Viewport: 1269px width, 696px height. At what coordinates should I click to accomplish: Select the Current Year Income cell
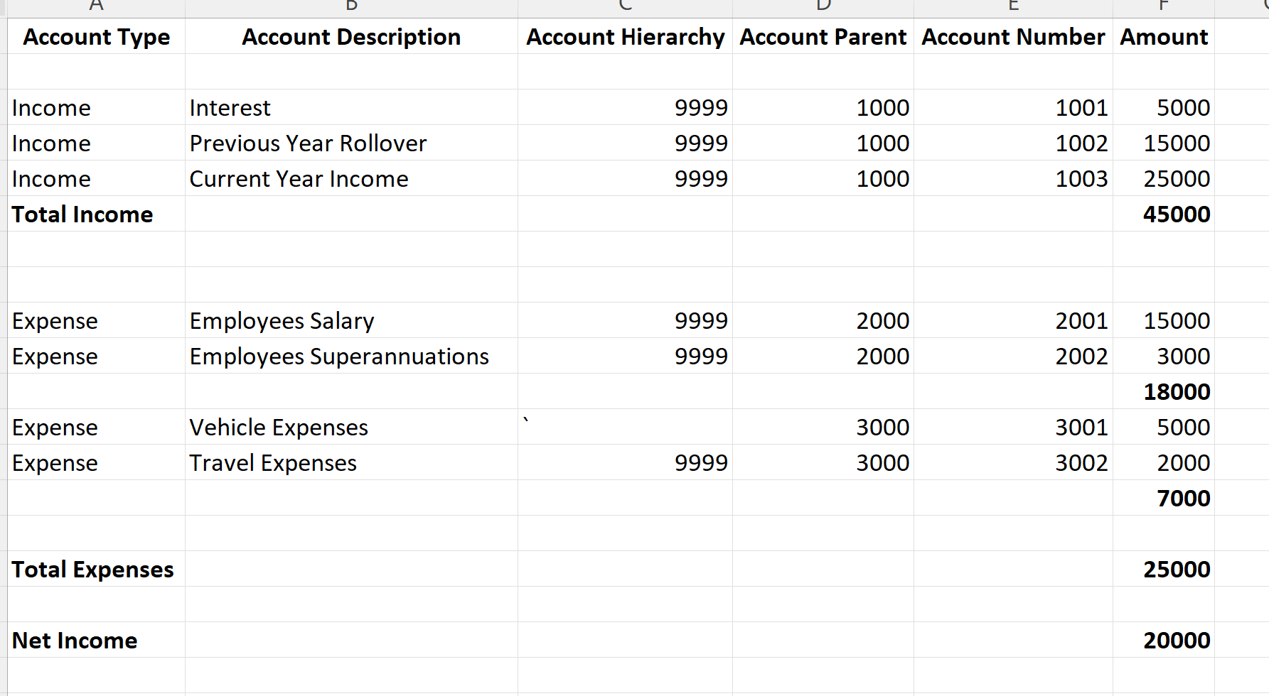point(351,178)
